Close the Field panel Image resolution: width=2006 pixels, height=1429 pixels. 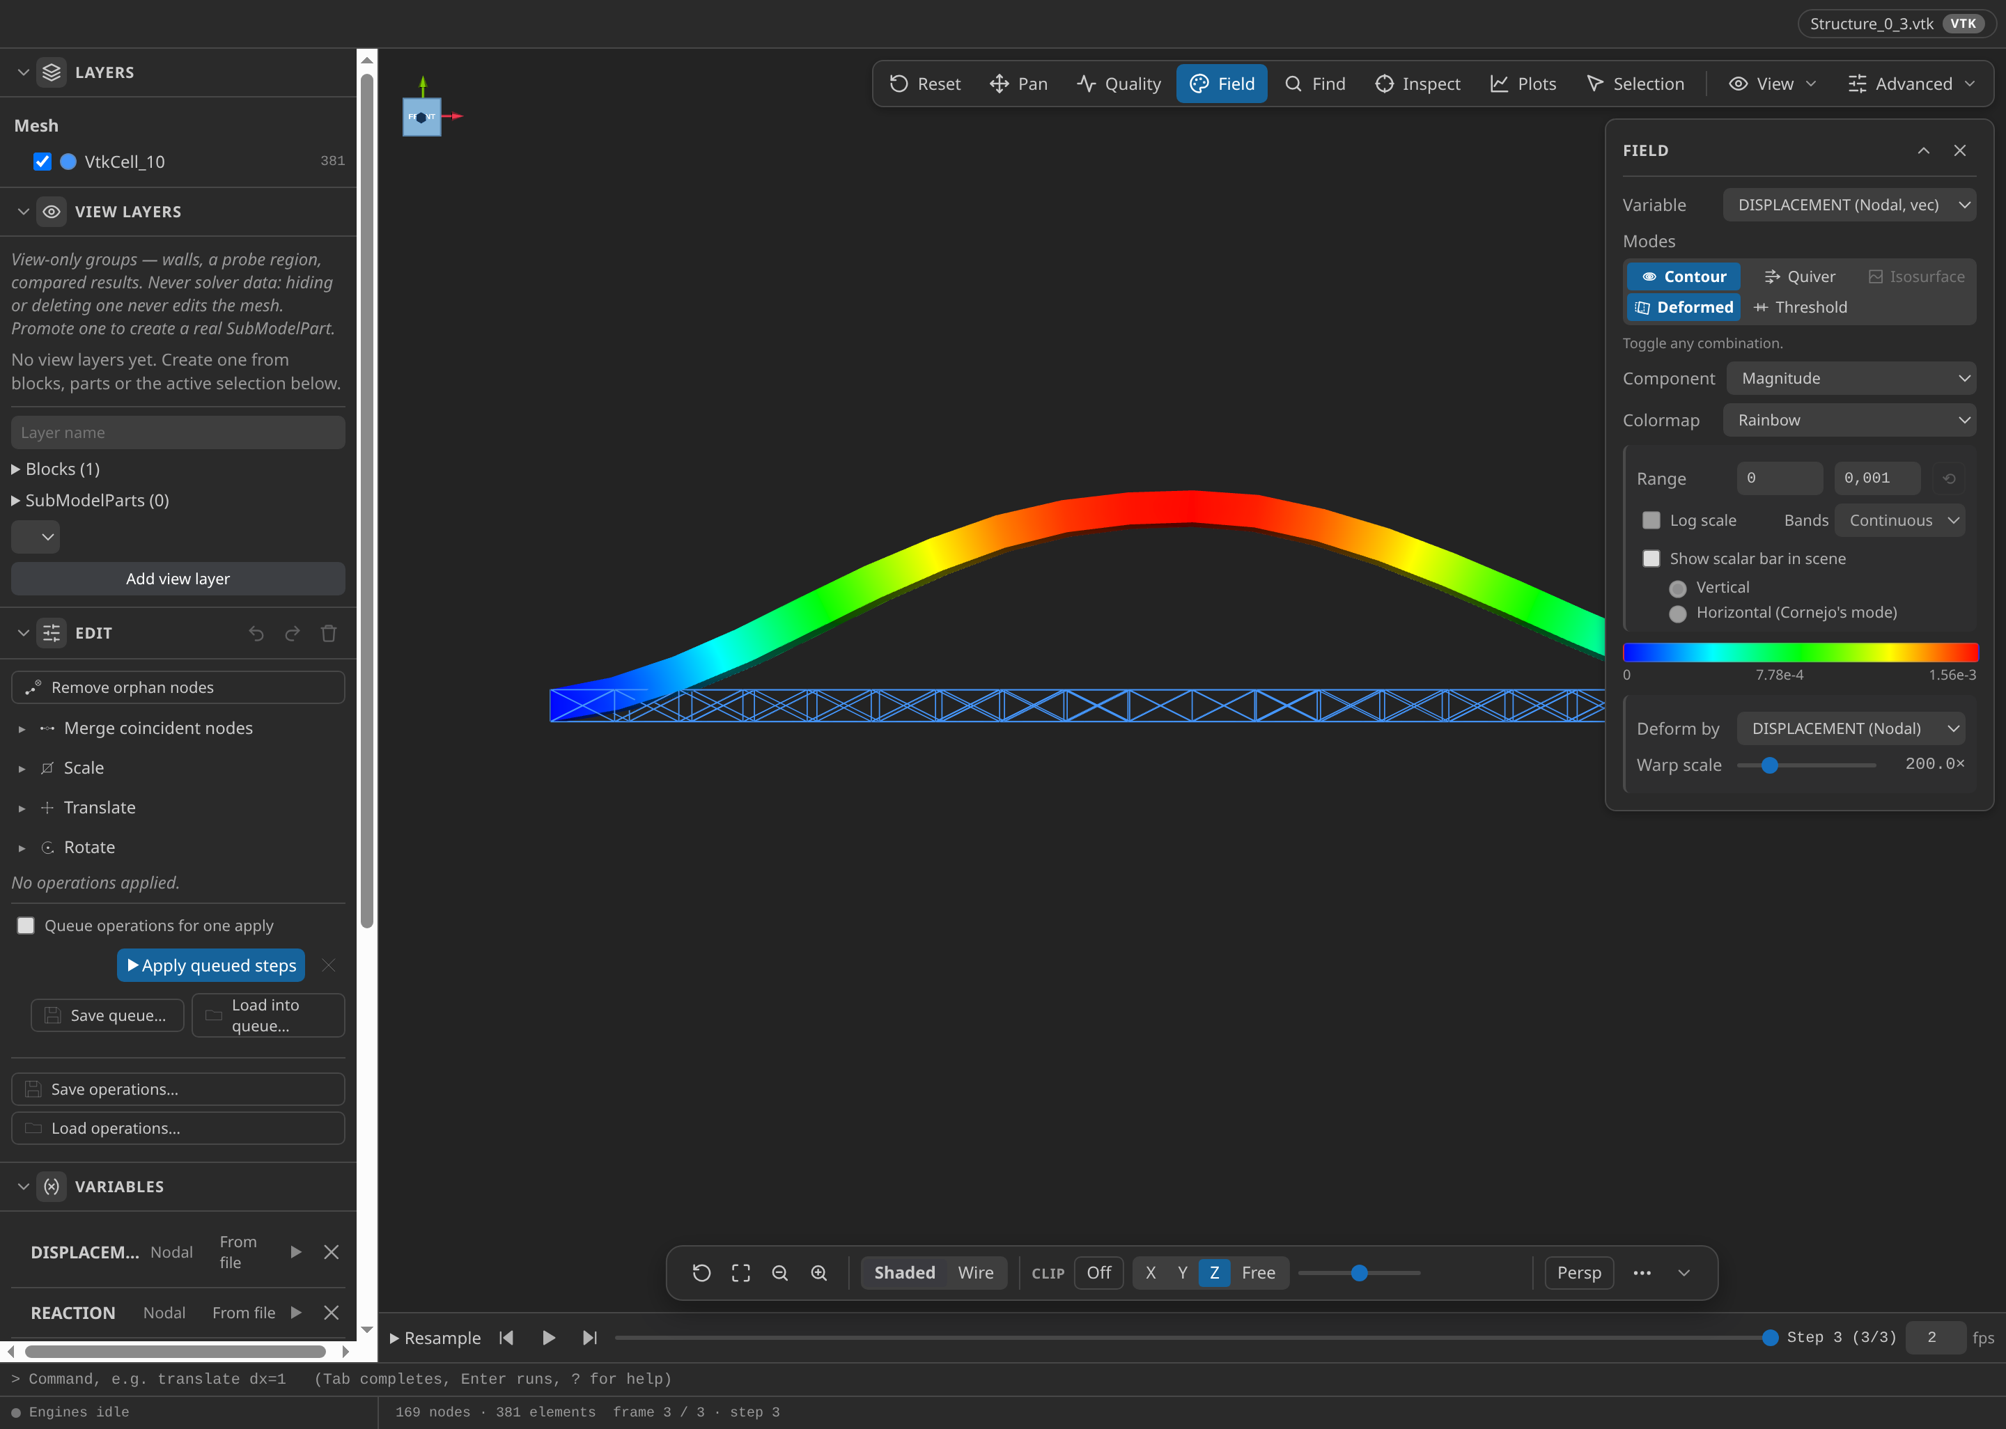point(1959,150)
